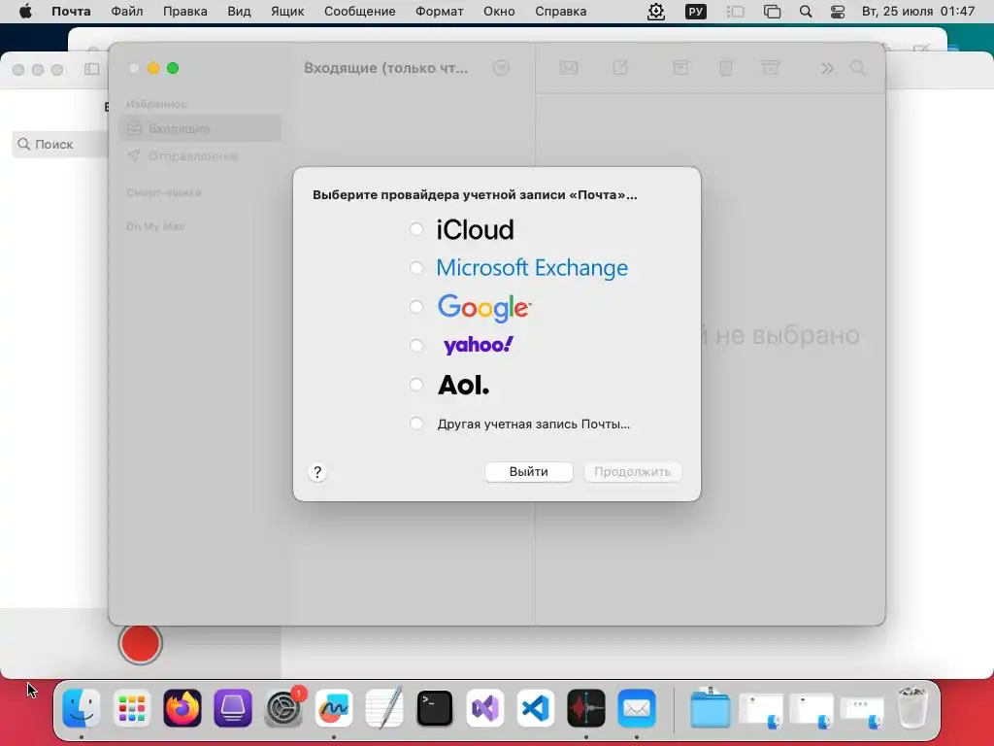Toggle the sidebar icon in background window
Image resolution: width=994 pixels, height=746 pixels.
point(92,69)
